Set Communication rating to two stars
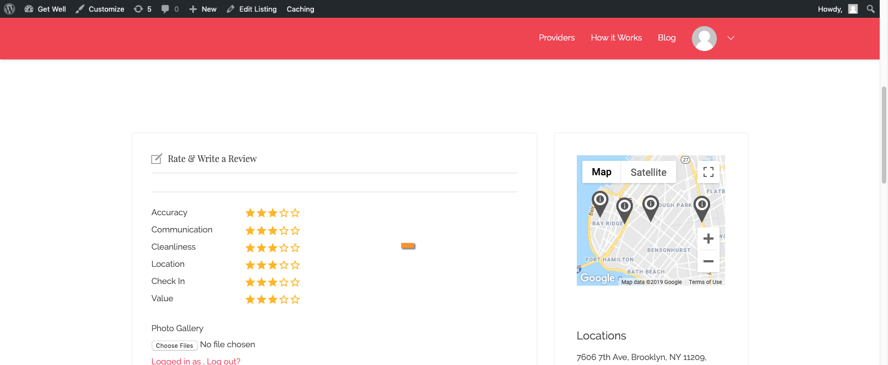 point(262,230)
